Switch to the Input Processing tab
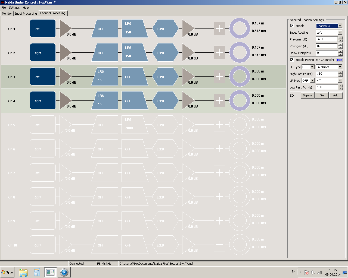The height and width of the screenshot is (278, 348). click(x=26, y=14)
